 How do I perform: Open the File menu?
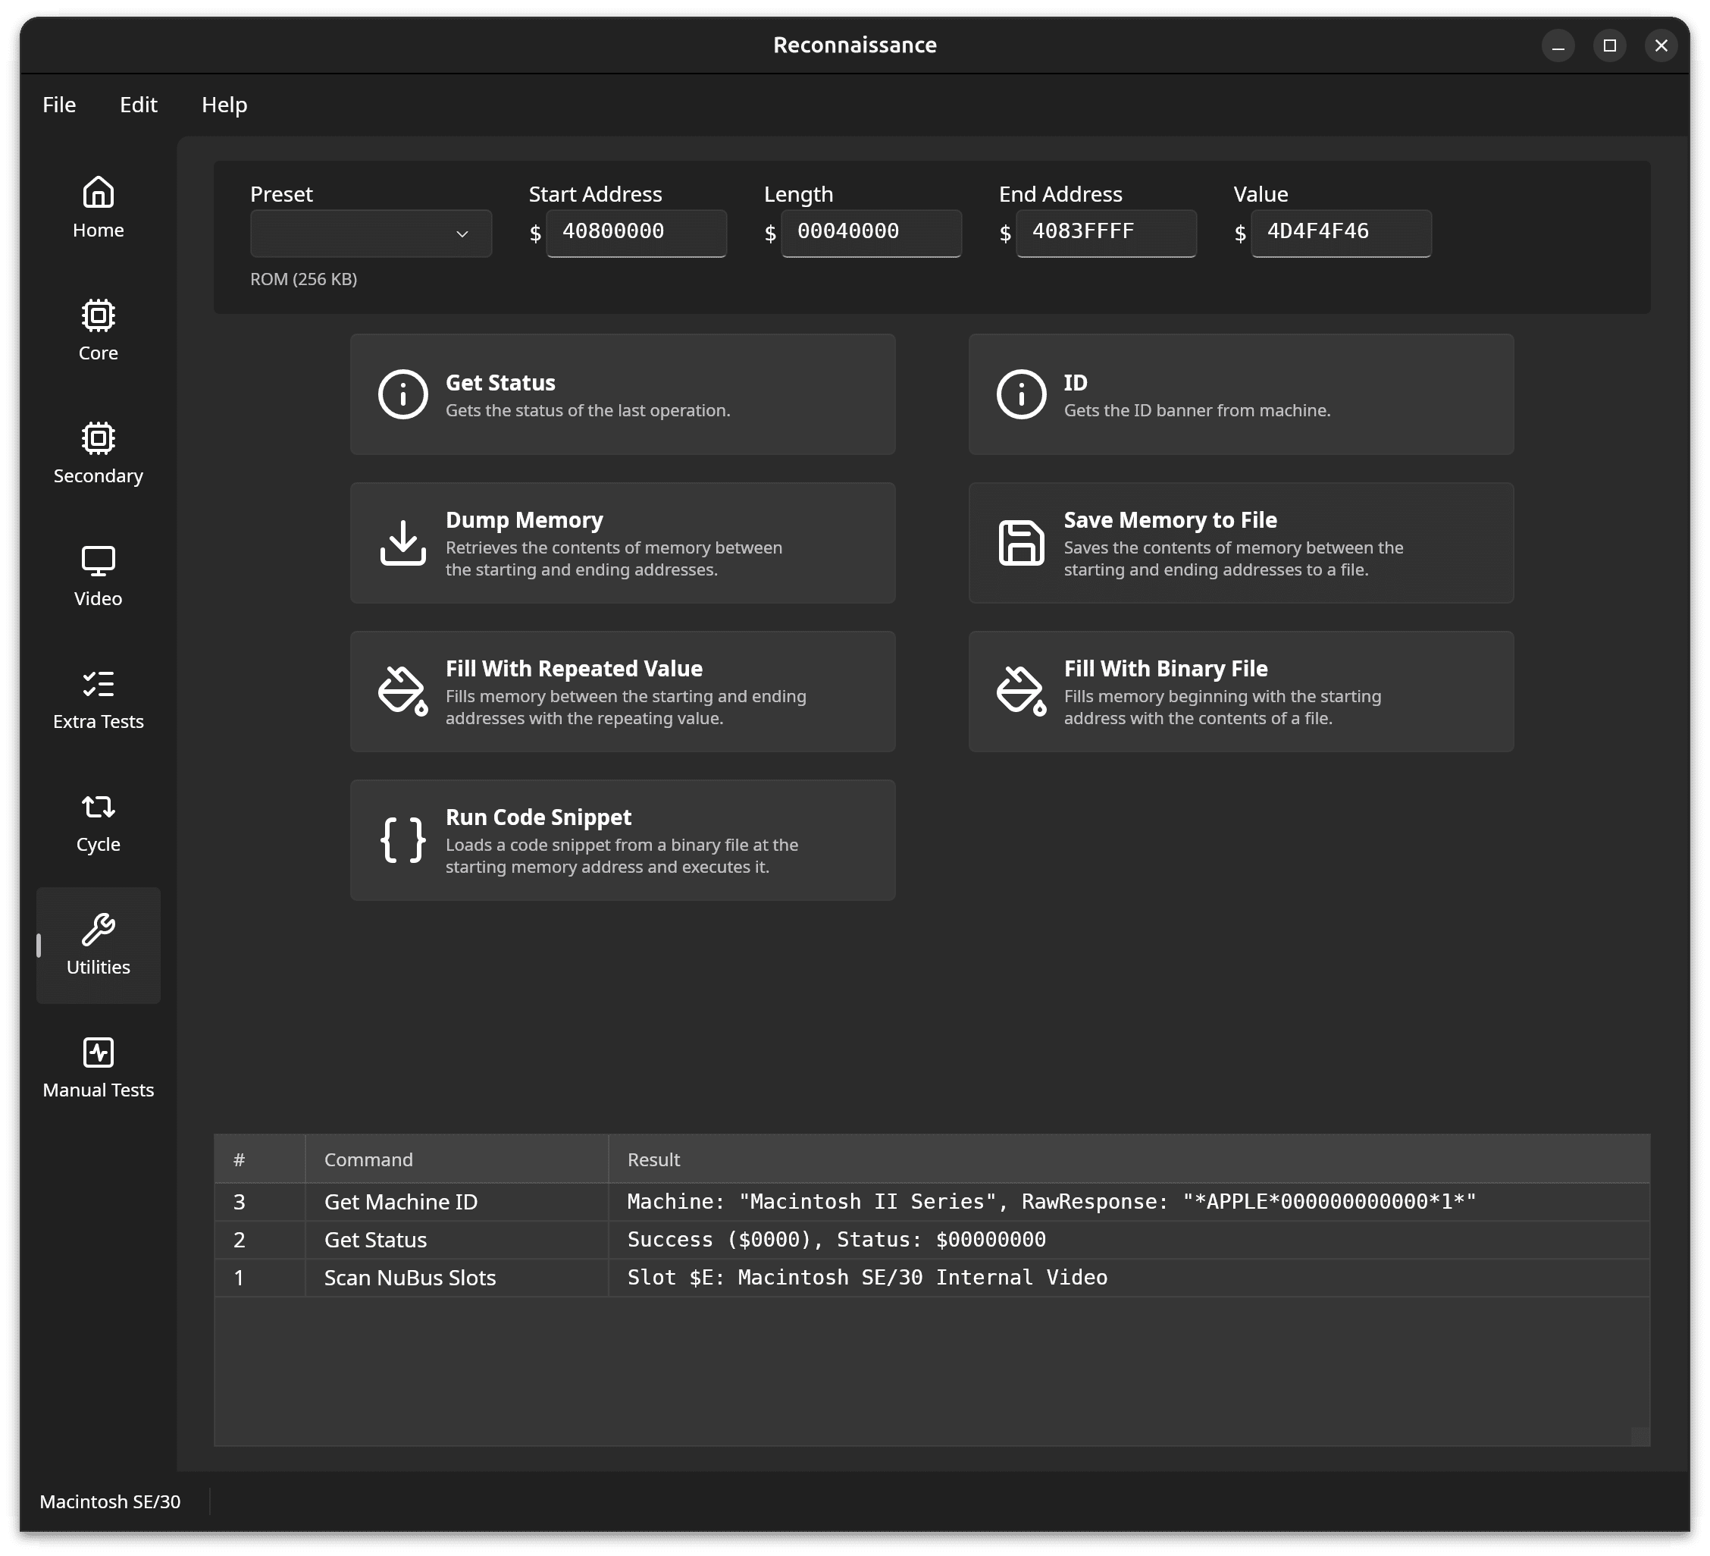pyautogui.click(x=59, y=105)
